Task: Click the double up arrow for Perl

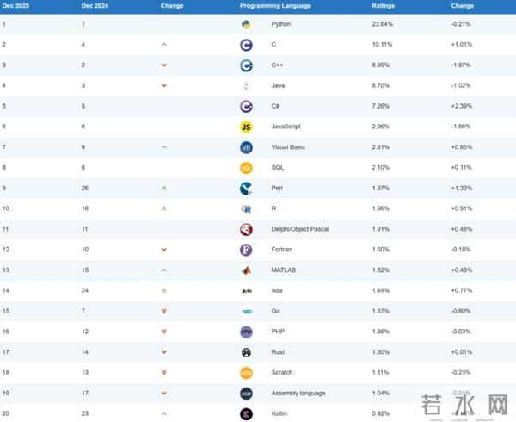Action: pos(163,188)
